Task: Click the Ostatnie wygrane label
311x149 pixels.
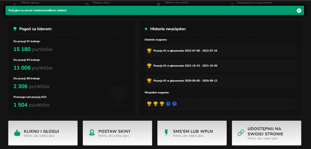Action: click(156, 40)
